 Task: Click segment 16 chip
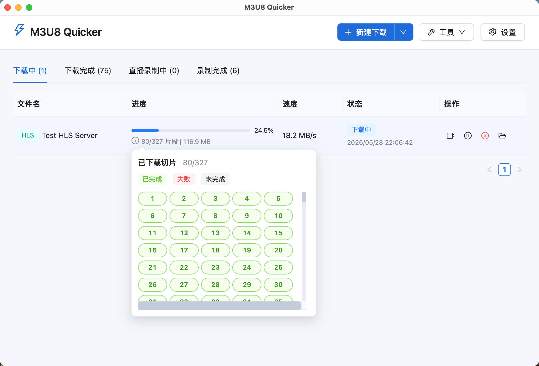[x=153, y=250]
